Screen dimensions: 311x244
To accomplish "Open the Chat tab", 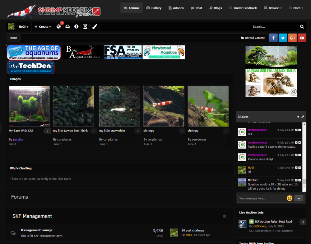I will (197, 8).
